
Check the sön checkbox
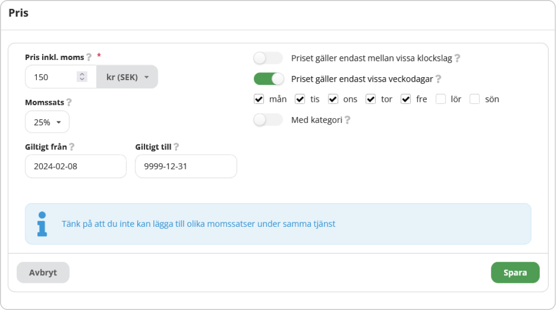[x=474, y=99]
